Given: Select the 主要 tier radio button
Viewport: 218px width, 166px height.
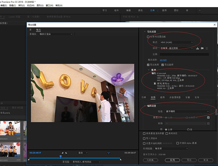Looking at the screenshot, I should click(x=166, y=129).
